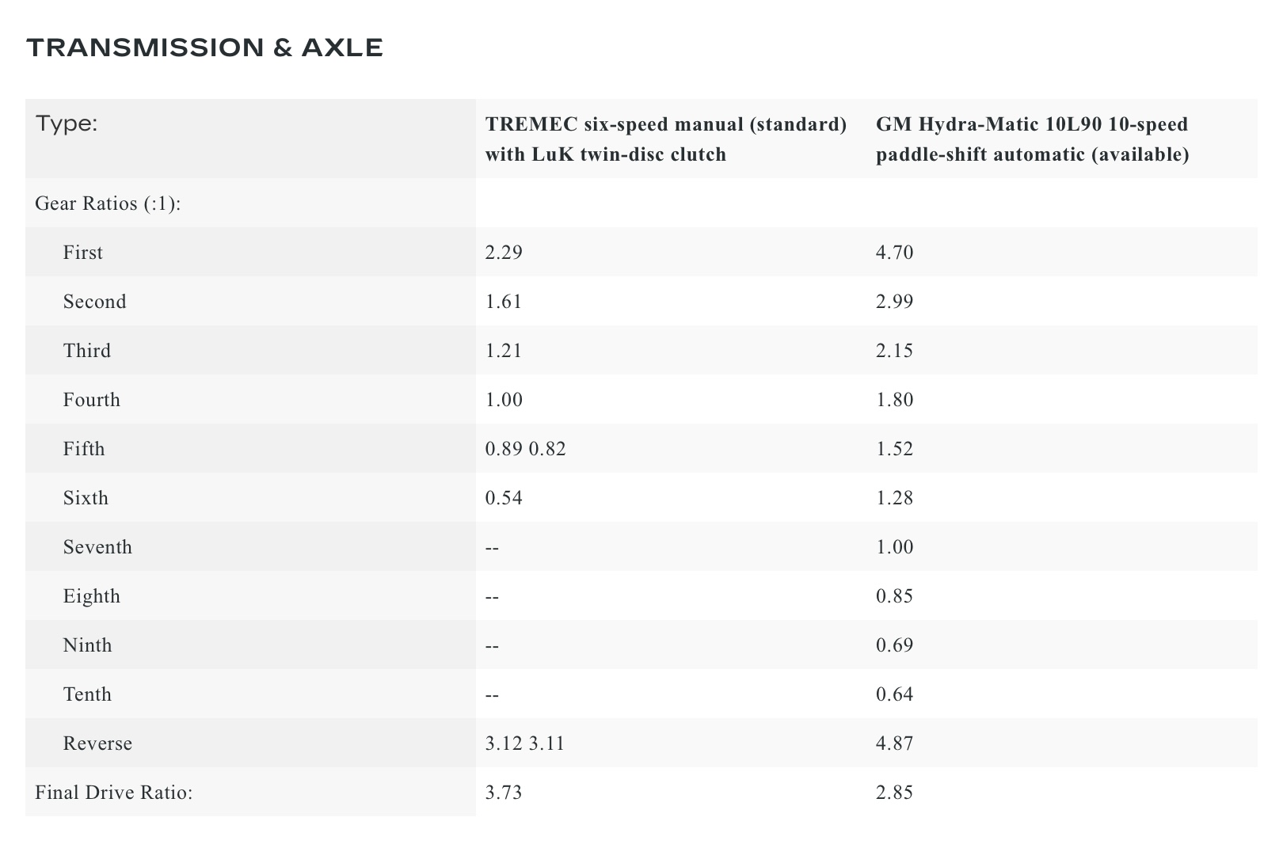Click the Second gear row label
This screenshot has width=1283, height=867.
click(95, 302)
